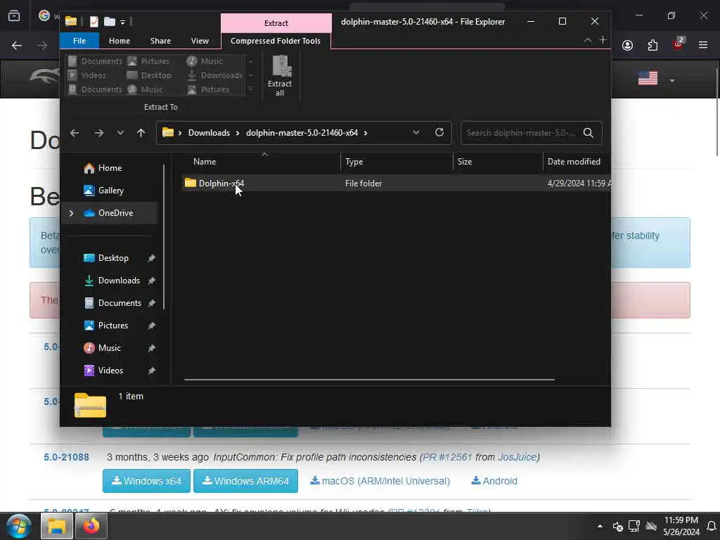Open the View ribbon tab
The height and width of the screenshot is (540, 720).
tap(200, 40)
